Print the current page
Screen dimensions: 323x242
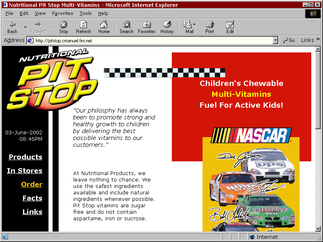[209, 27]
